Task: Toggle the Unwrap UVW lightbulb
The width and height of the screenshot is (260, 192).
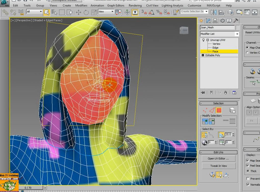Action: click(x=203, y=40)
